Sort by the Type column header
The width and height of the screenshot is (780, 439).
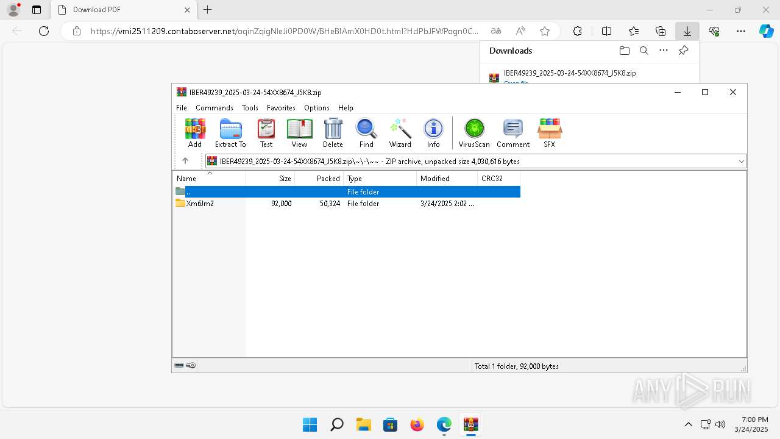coord(380,178)
